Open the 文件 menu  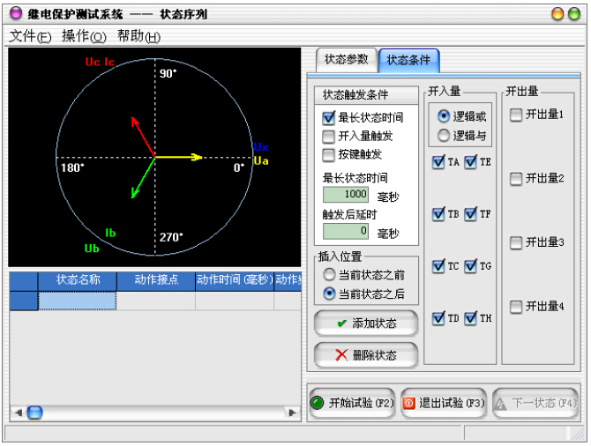tap(30, 36)
